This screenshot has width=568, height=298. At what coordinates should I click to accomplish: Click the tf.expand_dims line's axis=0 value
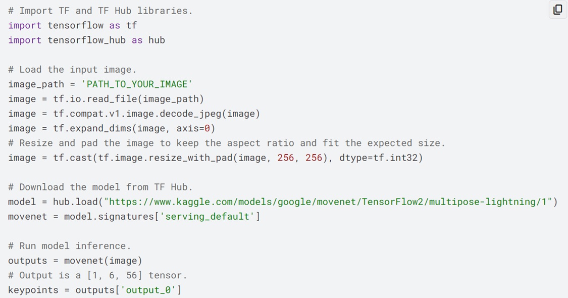(193, 128)
